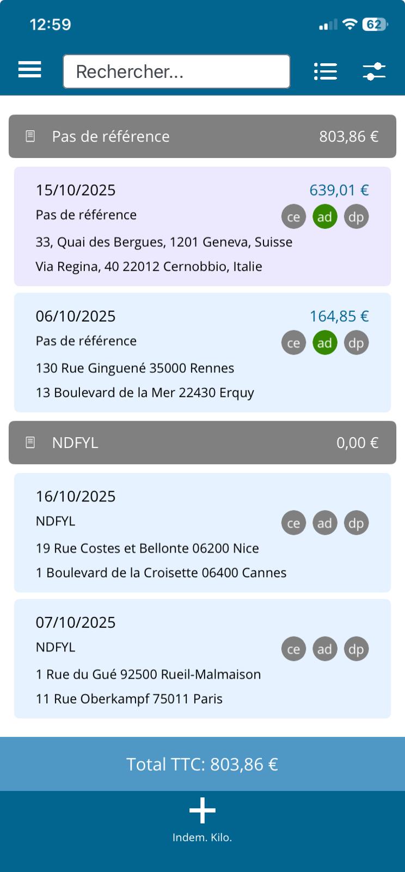405x872 pixels.
Task: Toggle green 'ad' badge on 15/10/2025 trip
Action: tap(325, 217)
